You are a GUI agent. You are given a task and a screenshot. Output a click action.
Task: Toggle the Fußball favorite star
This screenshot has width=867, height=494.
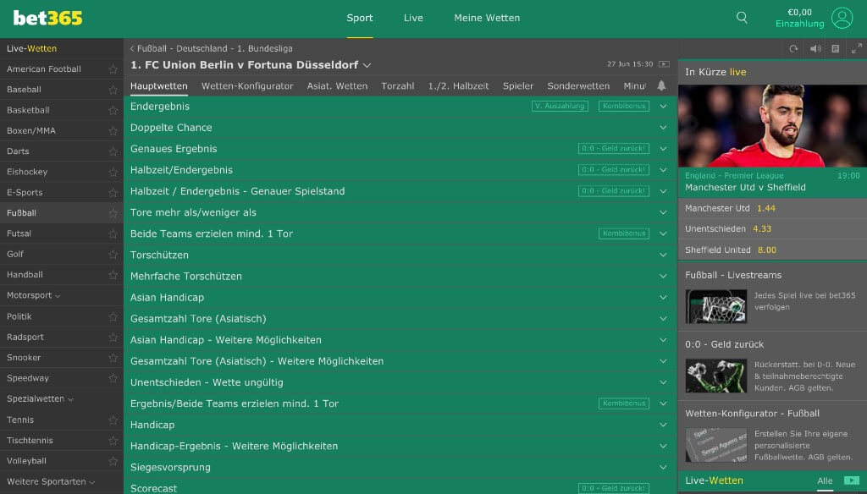113,212
